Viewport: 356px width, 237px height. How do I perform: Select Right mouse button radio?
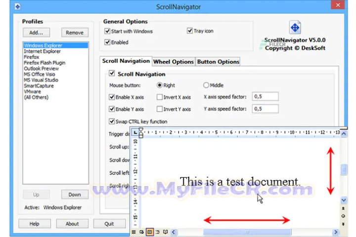(160, 85)
